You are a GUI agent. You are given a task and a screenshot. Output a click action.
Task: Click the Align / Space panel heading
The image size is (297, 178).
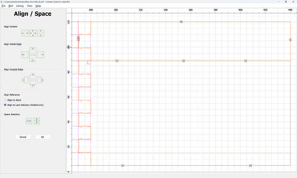tap(33, 14)
